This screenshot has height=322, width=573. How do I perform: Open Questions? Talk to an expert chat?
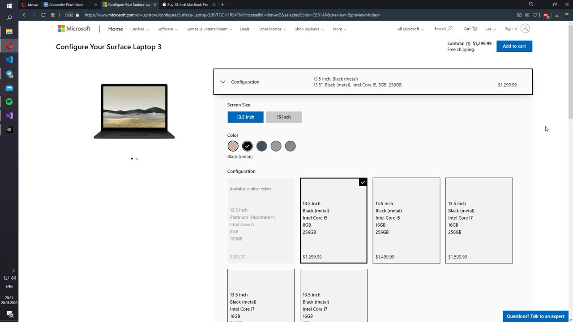pyautogui.click(x=535, y=316)
